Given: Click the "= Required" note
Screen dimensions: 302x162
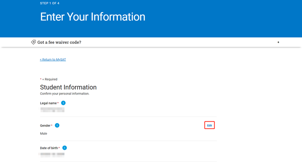Looking at the screenshot, I should coord(50,79).
